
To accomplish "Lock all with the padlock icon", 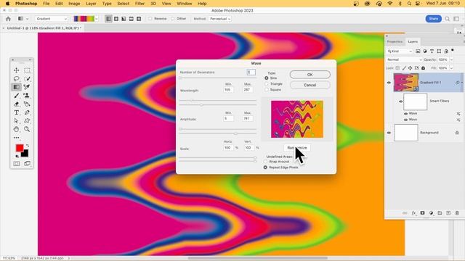I will click(x=423, y=68).
